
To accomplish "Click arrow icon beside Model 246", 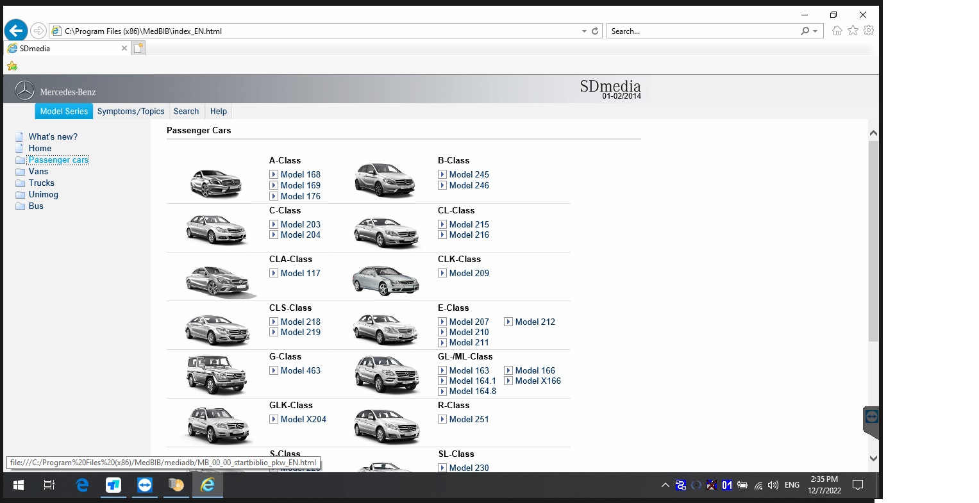I will pyautogui.click(x=442, y=185).
